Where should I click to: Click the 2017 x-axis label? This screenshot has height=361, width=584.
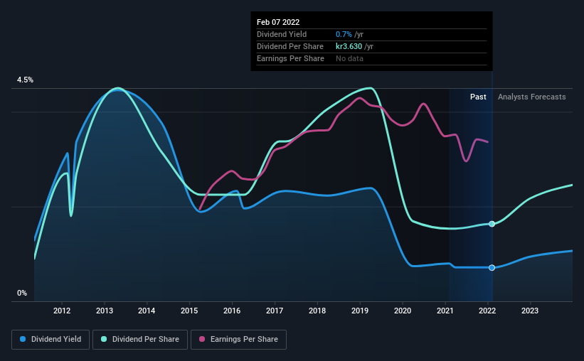(275, 311)
